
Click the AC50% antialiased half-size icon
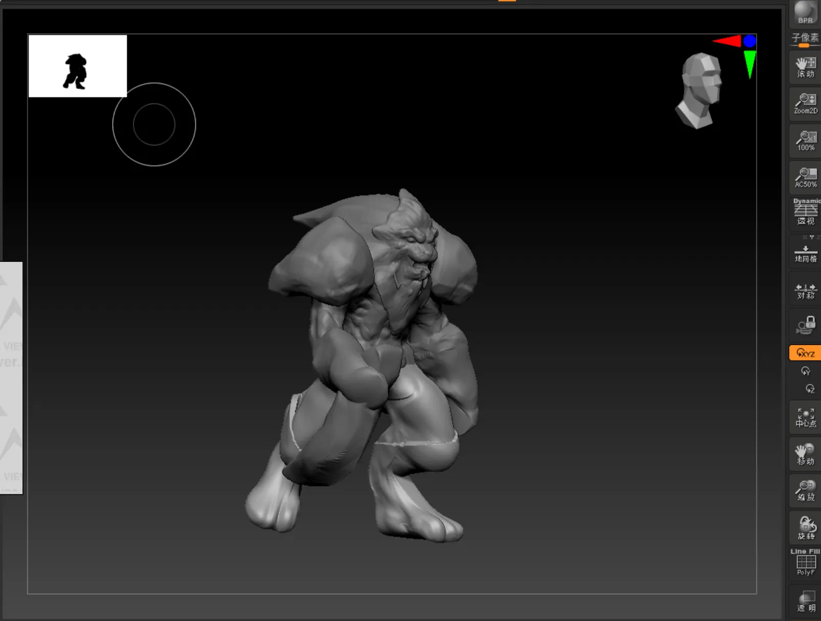[805, 178]
